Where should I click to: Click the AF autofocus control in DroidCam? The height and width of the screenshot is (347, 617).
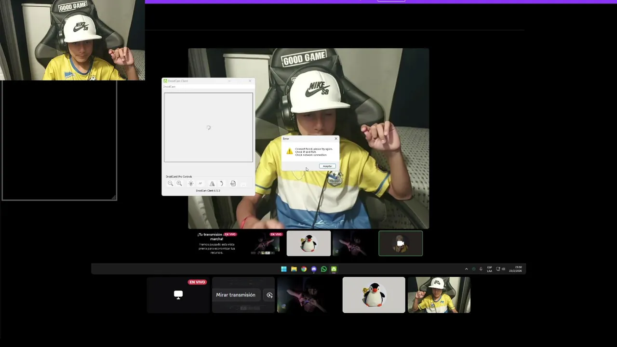tap(201, 184)
